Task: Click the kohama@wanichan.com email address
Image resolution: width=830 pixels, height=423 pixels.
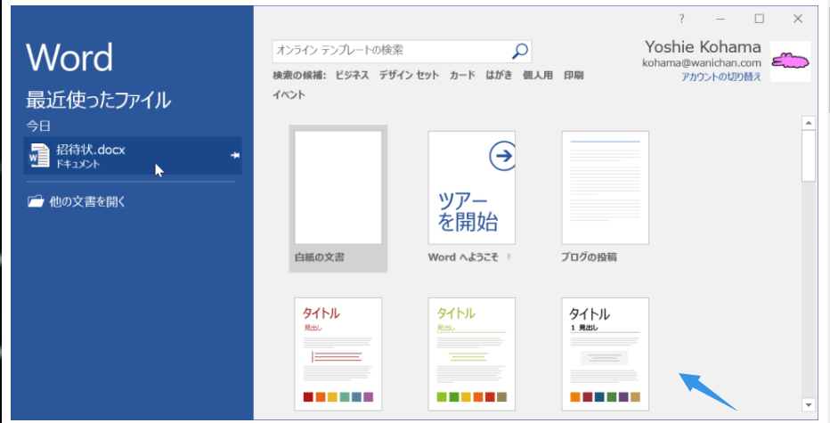Action: pos(702,63)
